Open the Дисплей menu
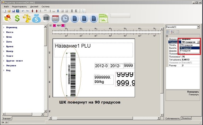This screenshot has width=203, height=125. coord(34,7)
